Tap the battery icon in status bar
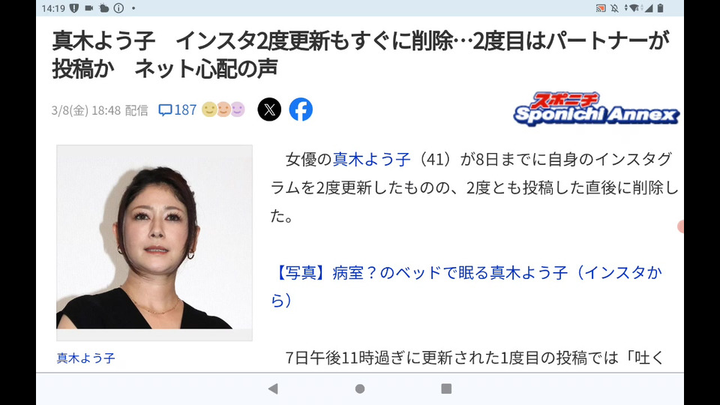720x405 pixels. pos(660,8)
